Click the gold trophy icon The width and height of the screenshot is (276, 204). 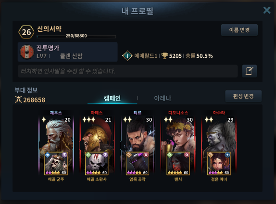coord(164,56)
